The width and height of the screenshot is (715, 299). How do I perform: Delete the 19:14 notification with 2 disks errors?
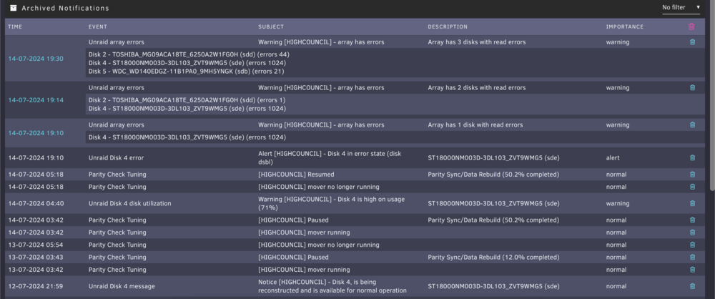[x=692, y=88]
